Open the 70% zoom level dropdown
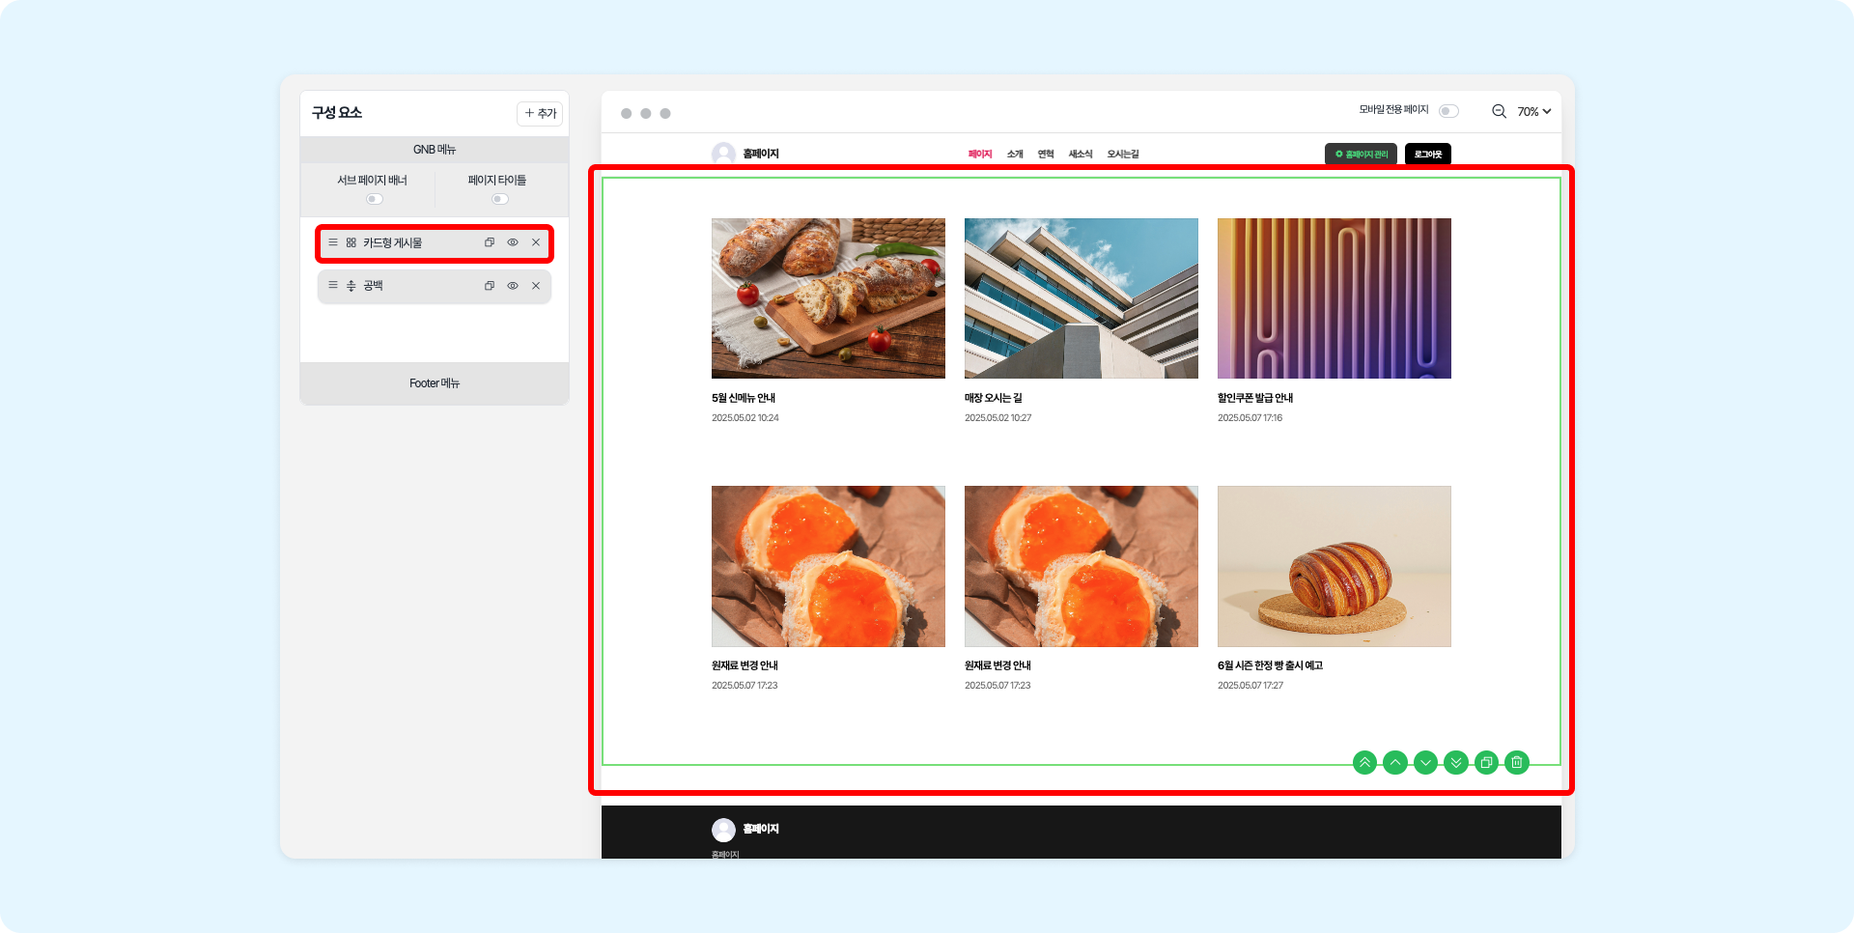The width and height of the screenshot is (1854, 933). click(1534, 112)
